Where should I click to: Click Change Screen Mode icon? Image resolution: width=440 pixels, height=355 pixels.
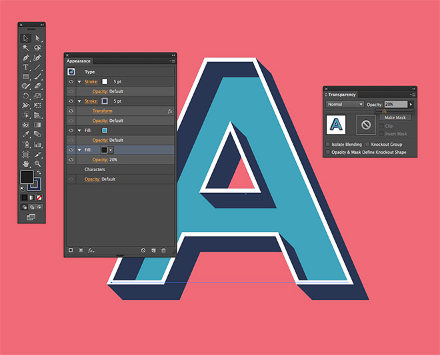pyautogui.click(x=31, y=216)
